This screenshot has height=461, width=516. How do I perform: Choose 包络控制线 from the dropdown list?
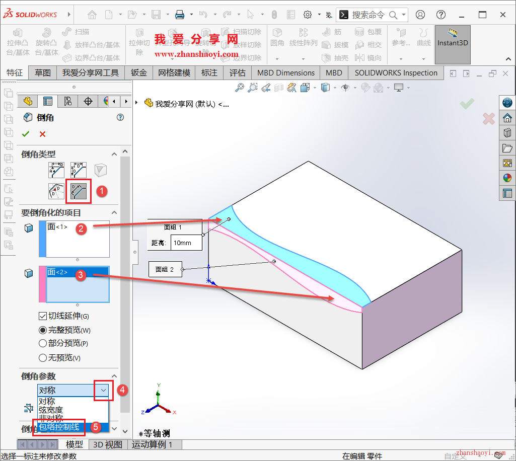pos(73,427)
